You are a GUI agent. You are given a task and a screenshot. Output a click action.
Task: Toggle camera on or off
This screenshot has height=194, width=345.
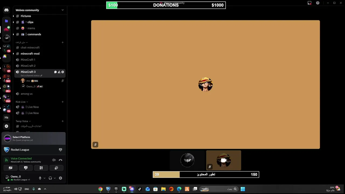click(x=11, y=168)
